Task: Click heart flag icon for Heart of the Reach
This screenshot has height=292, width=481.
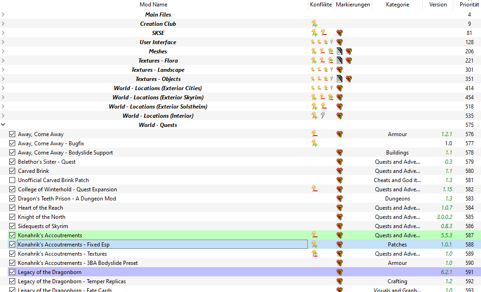Action: (x=340, y=207)
